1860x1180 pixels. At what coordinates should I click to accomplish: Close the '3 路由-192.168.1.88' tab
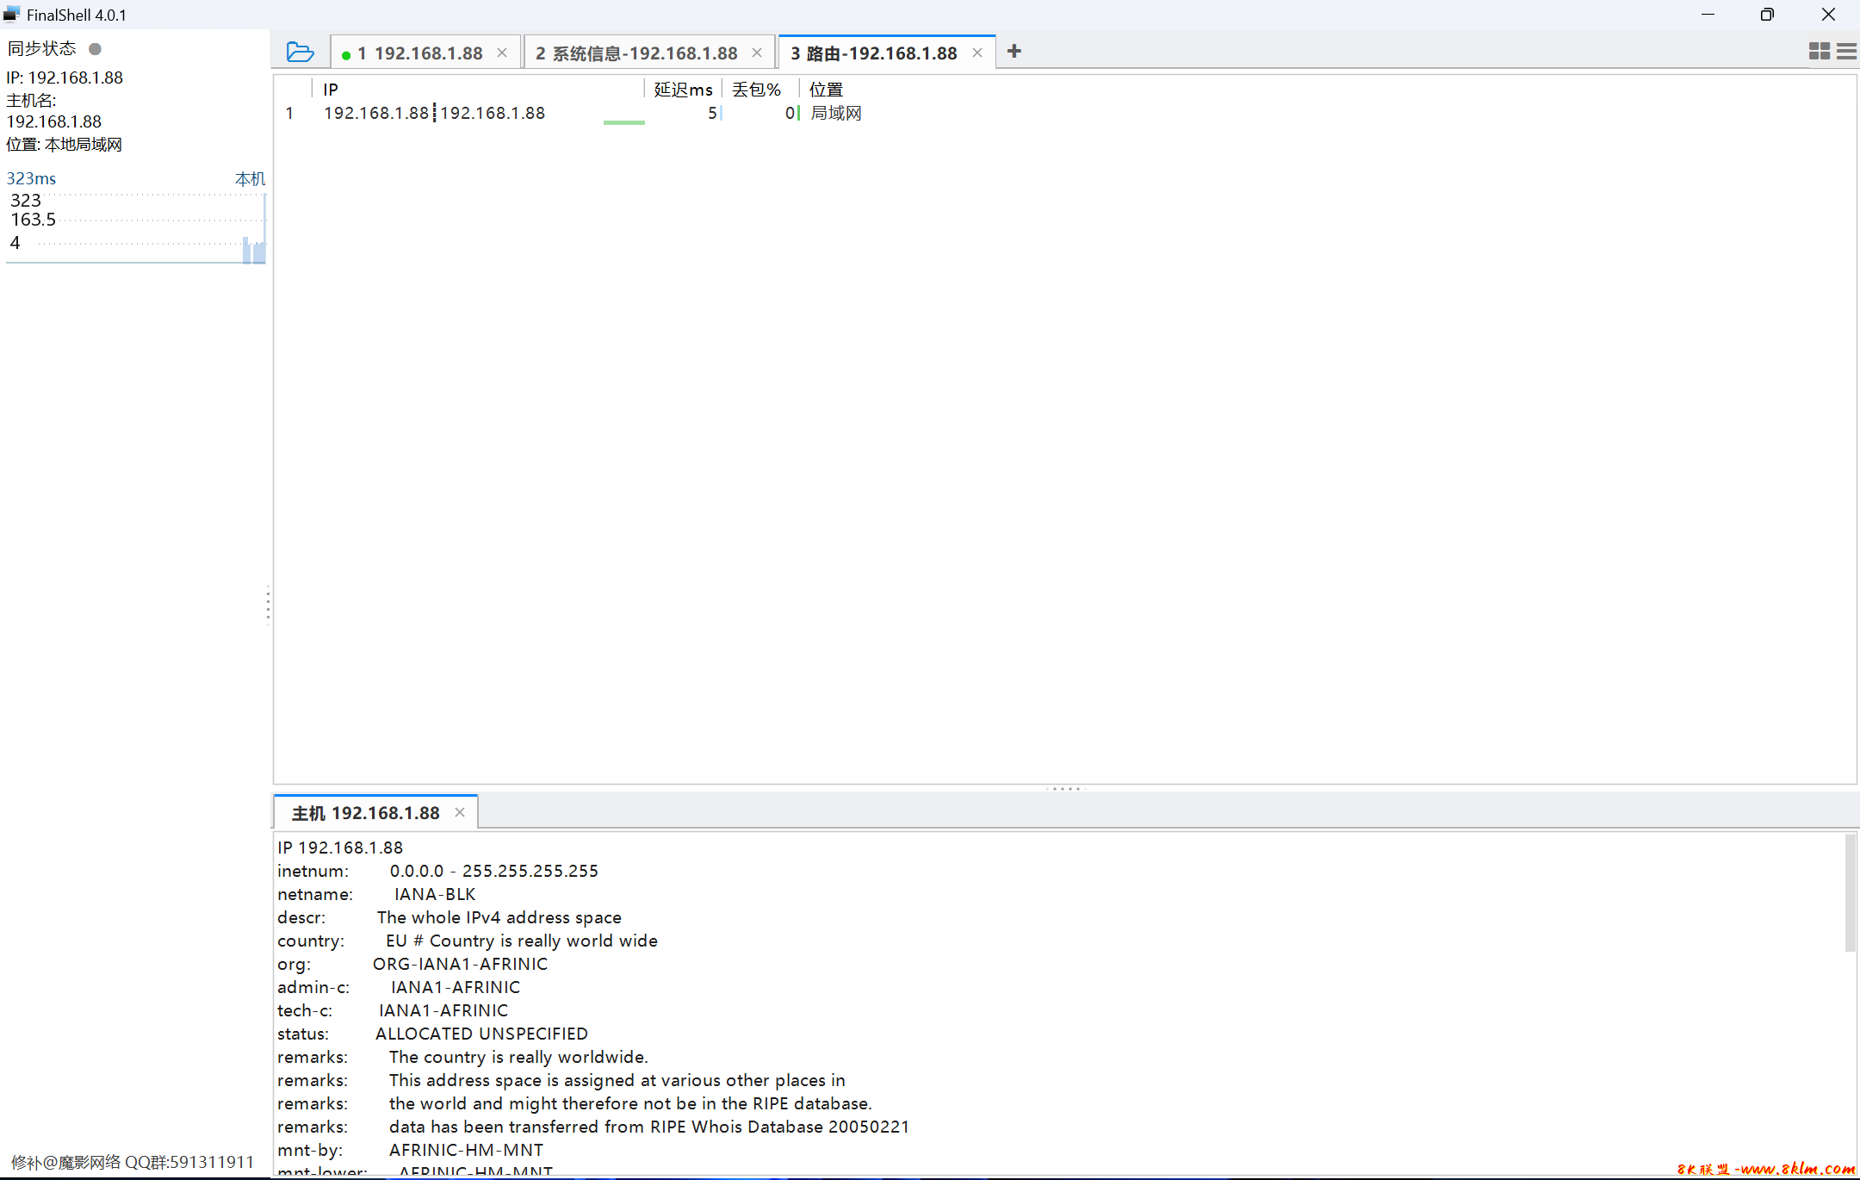coord(977,53)
